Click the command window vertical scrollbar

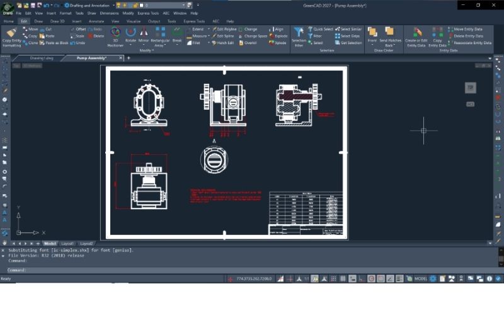point(501,258)
